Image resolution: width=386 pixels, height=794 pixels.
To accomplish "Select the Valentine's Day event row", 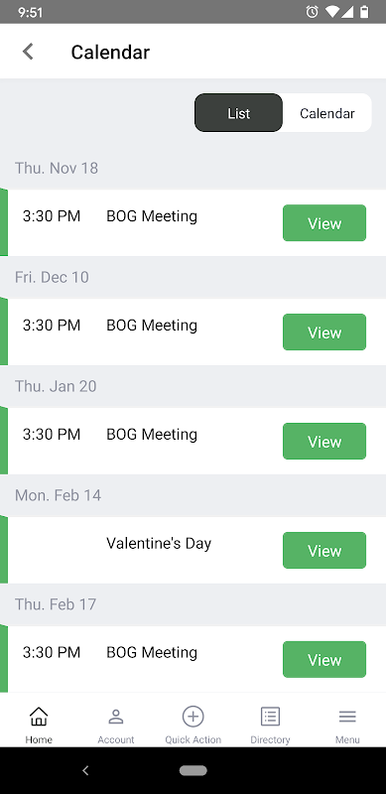I will [193, 550].
